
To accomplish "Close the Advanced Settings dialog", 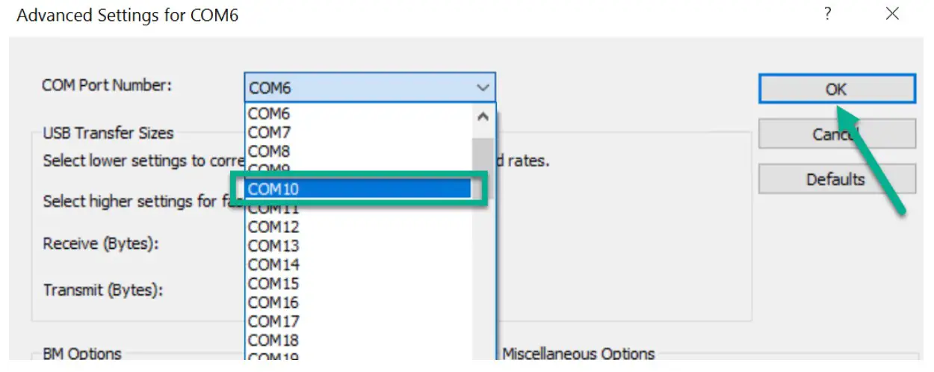I will click(892, 14).
